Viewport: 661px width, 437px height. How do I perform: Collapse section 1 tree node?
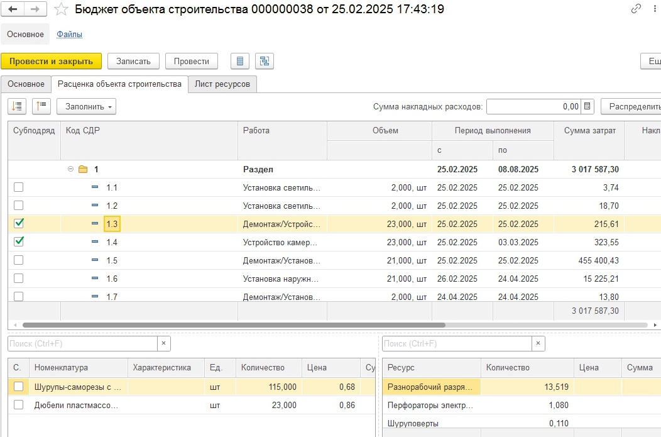coord(70,169)
